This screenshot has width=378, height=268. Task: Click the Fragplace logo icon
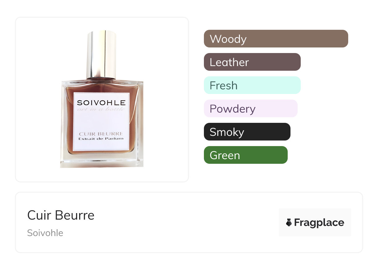289,222
